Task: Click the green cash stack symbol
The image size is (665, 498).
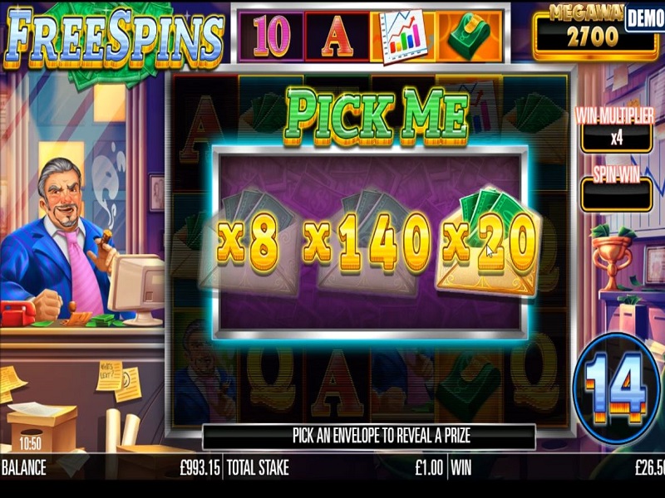Action: point(469,37)
